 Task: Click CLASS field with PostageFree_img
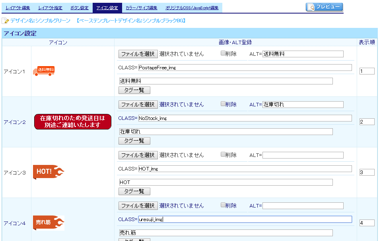245,68
